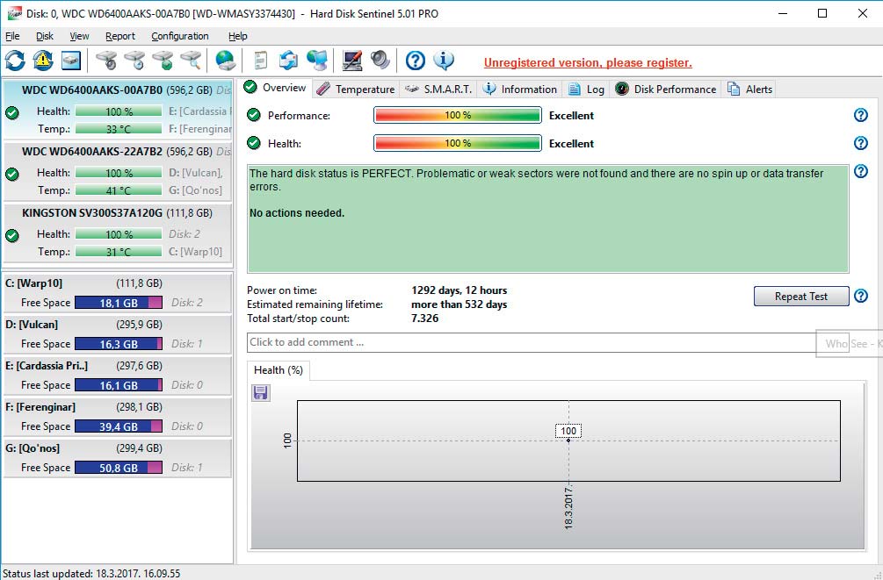Click the 31 °C temperature bar for KINGSTON
Screen dimensions: 883x580
(x=119, y=252)
